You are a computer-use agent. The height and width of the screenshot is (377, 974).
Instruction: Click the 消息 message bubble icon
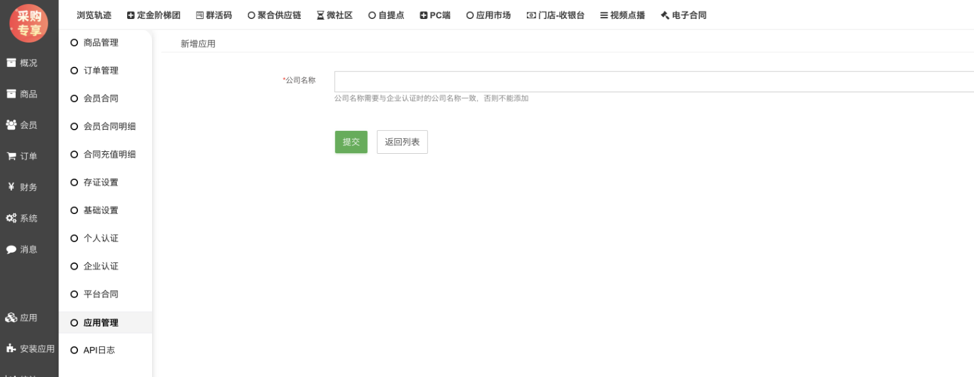(11, 249)
